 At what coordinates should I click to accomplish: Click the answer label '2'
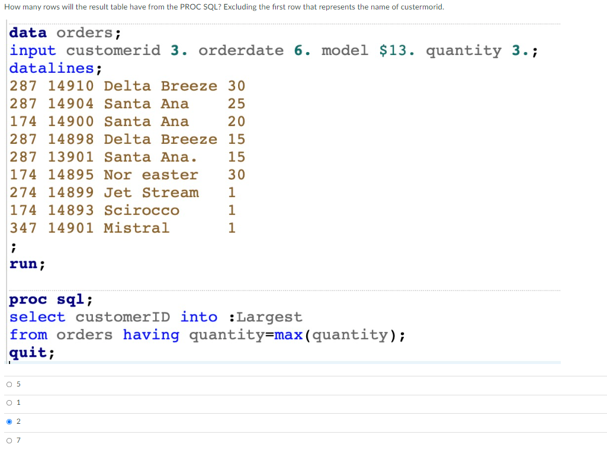pos(18,421)
